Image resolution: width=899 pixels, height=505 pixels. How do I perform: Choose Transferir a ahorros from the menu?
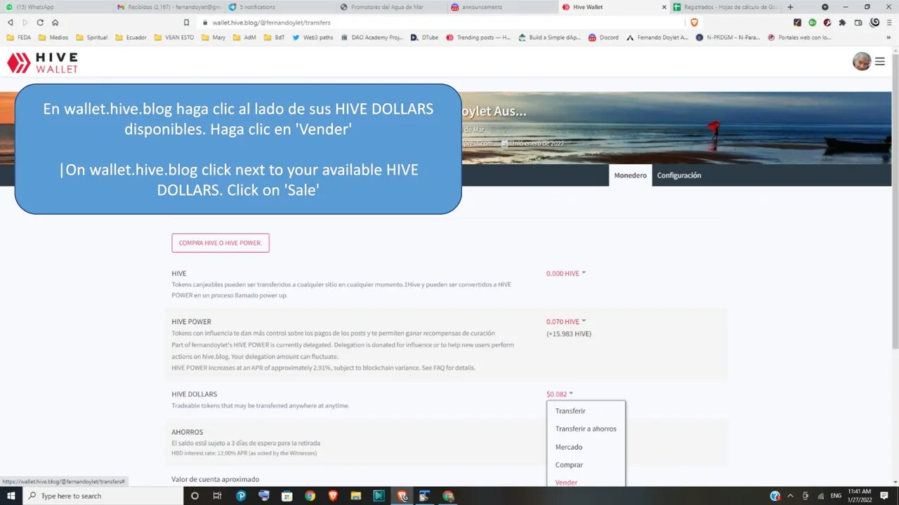coord(586,429)
